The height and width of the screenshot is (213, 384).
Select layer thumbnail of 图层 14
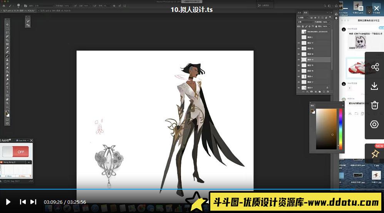point(304,59)
